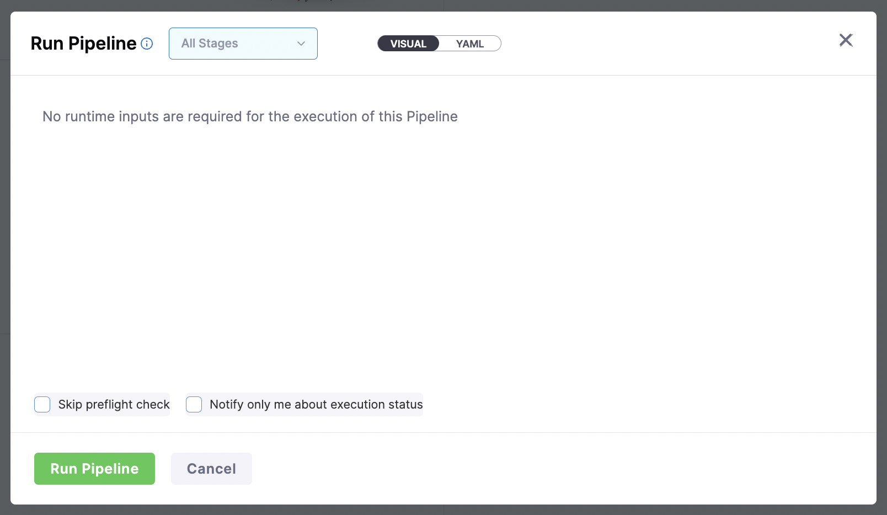Click the checkbox square for Notify only me
Screen dimensions: 887x515
194,404
